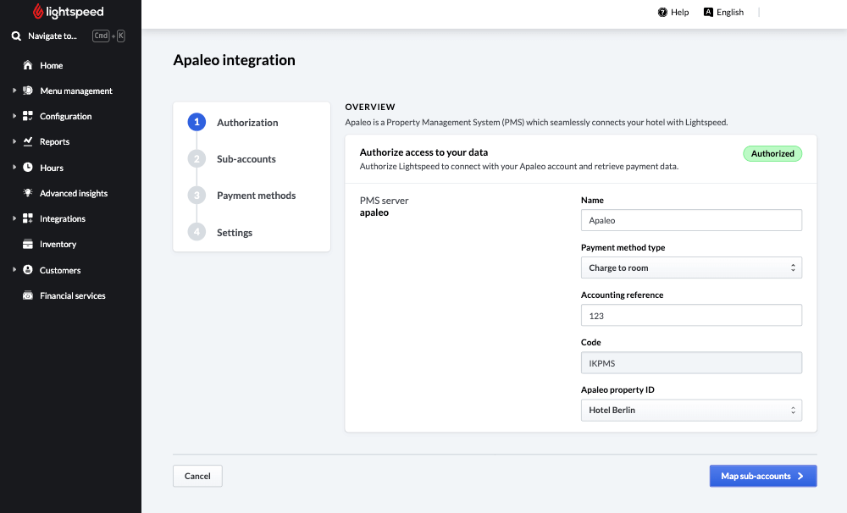847x513 pixels.
Task: Click the green Authorized status badge
Action: click(x=772, y=153)
